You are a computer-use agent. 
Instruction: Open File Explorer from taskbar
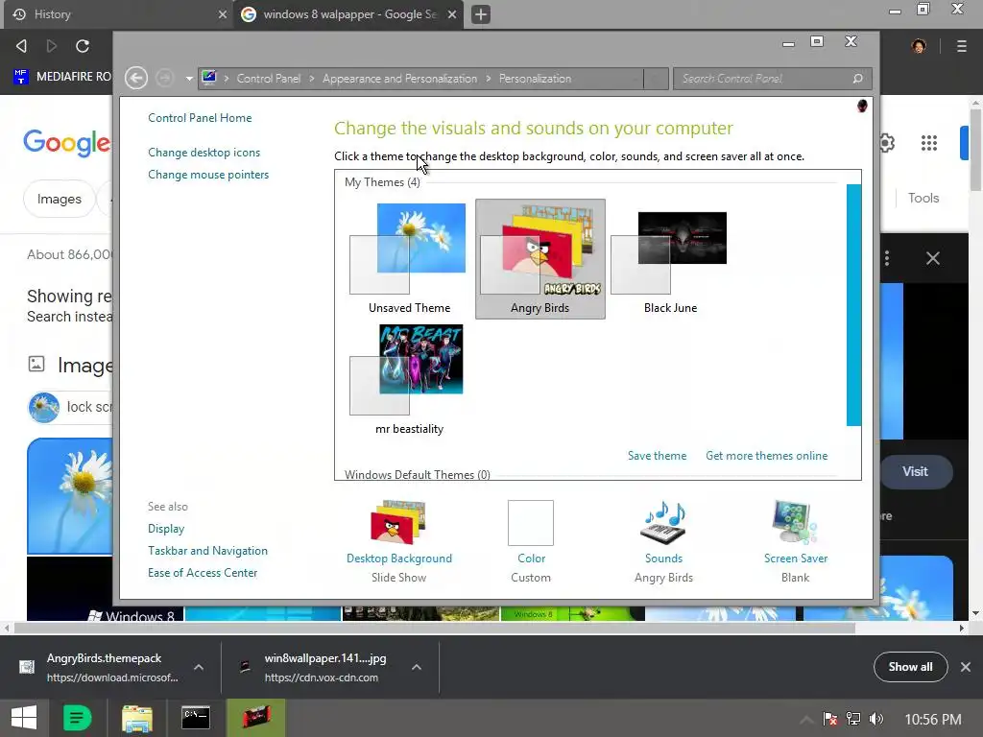pyautogui.click(x=136, y=718)
